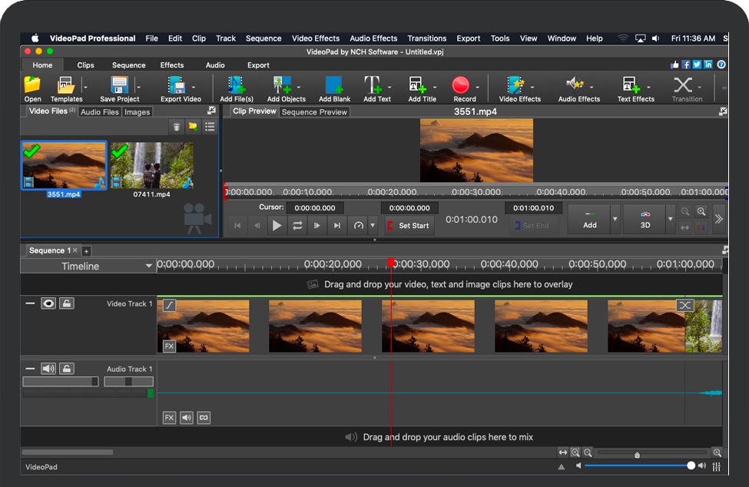Mute Audio Track 1 speaker toggle
This screenshot has height=487, width=749.
pos(48,368)
